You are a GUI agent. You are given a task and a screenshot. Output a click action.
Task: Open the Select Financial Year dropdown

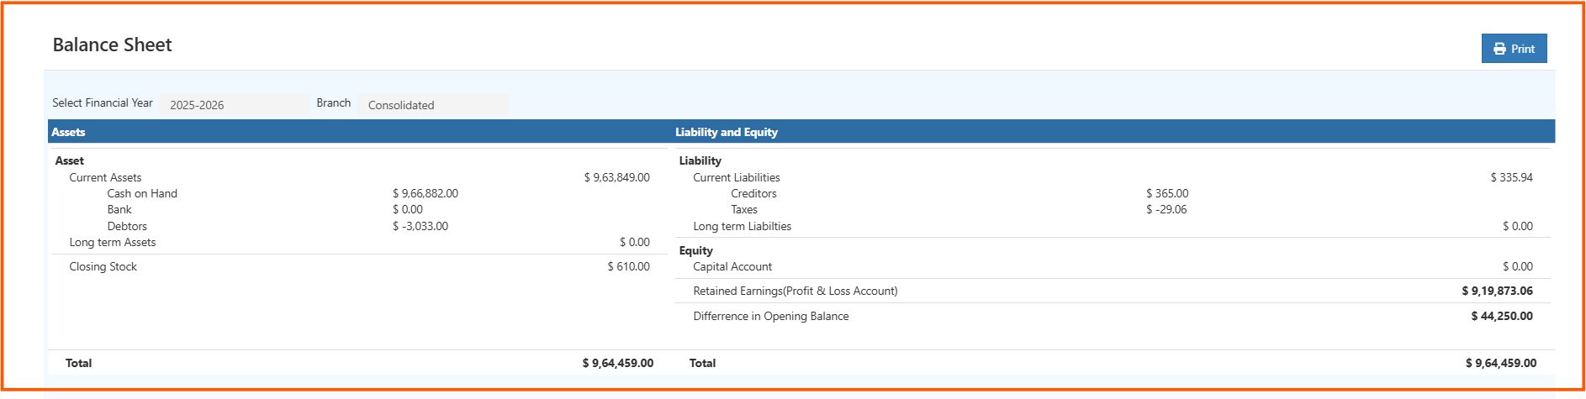(x=235, y=105)
